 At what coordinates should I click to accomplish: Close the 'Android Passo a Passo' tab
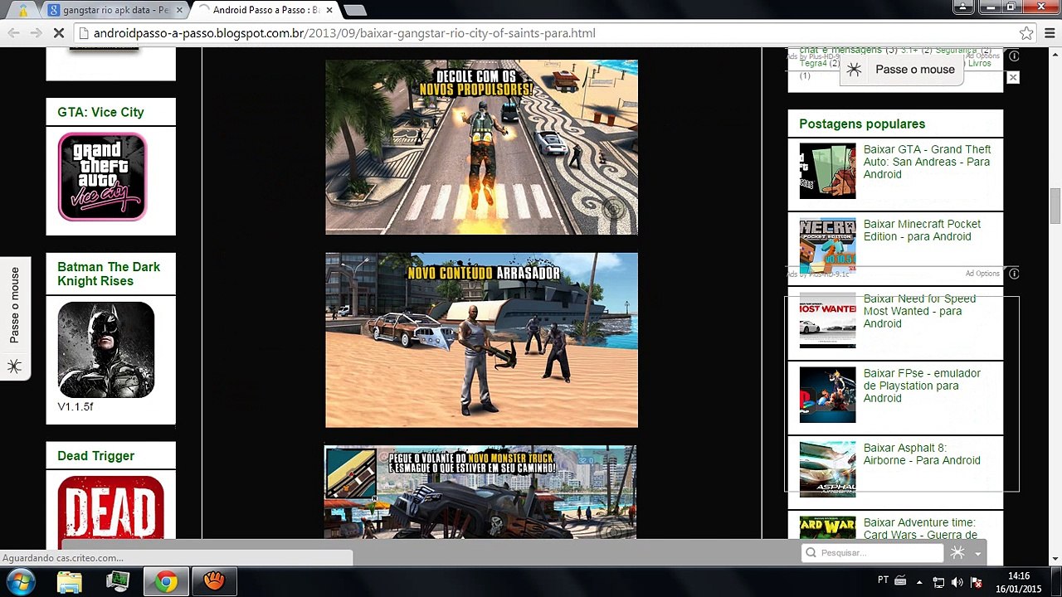(329, 10)
